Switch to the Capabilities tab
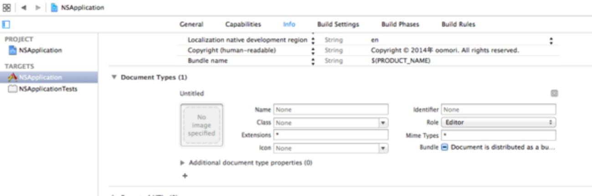 (x=243, y=24)
